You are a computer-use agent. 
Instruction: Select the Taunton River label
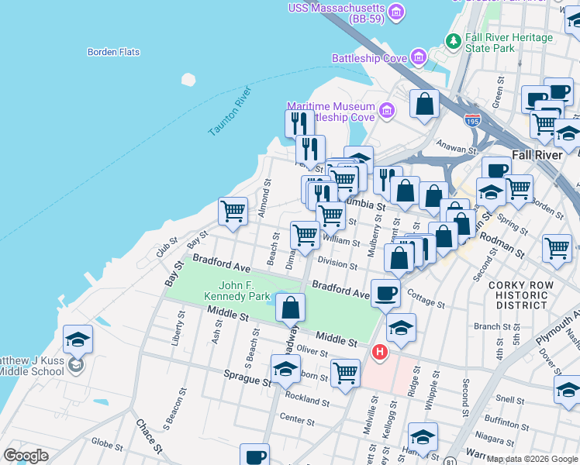click(230, 111)
